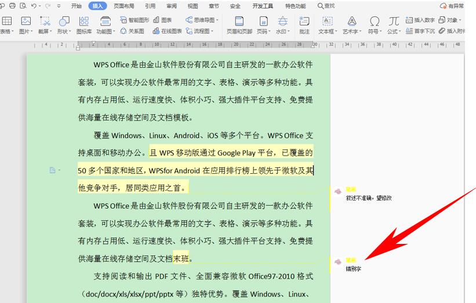Open the 页面布局 tab
The width and height of the screenshot is (476, 303).
123,6
